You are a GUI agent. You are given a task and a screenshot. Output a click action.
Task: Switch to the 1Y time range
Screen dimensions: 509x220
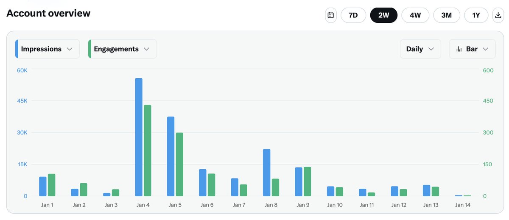coord(476,15)
